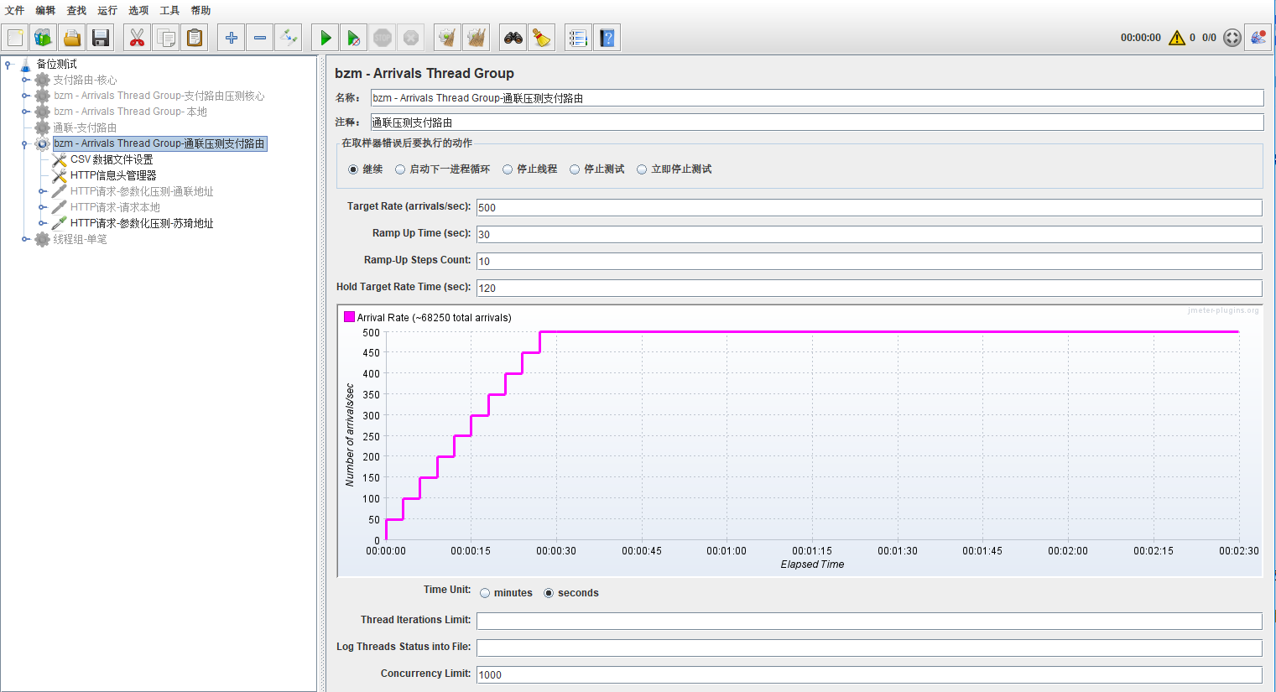Open the 文件 menu
Image resolution: width=1276 pixels, height=692 pixels.
pyautogui.click(x=15, y=10)
